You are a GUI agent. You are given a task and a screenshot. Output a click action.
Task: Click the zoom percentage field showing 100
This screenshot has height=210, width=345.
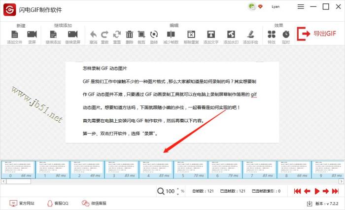tap(170, 191)
